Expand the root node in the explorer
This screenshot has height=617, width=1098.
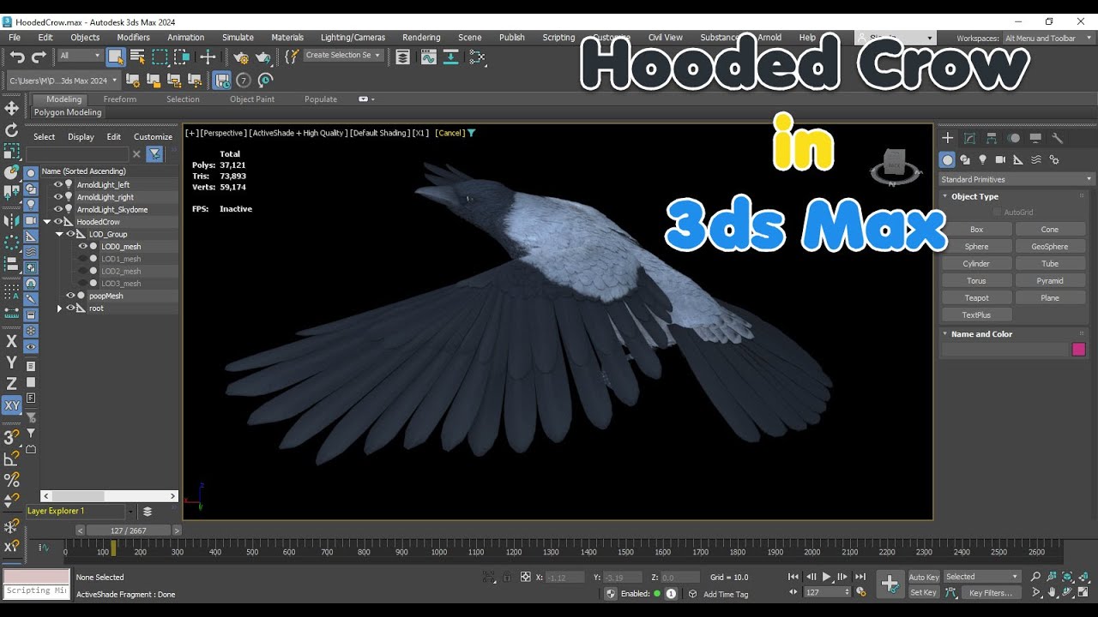click(59, 308)
